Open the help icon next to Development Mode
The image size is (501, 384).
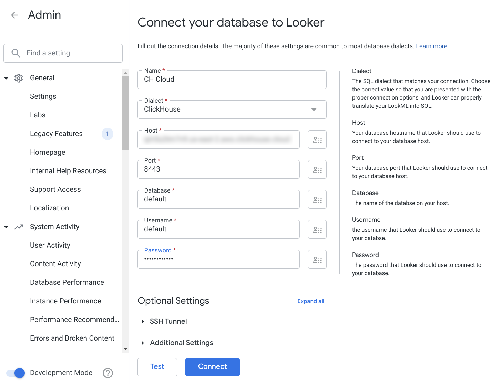(108, 373)
